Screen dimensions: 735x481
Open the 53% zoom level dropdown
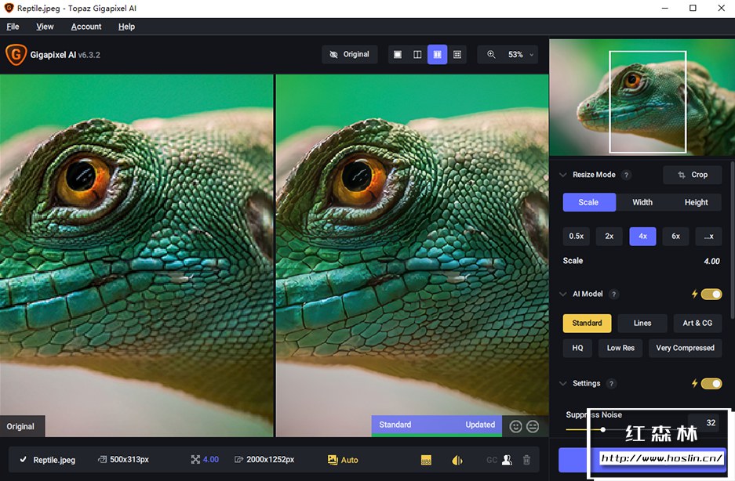[x=520, y=54]
